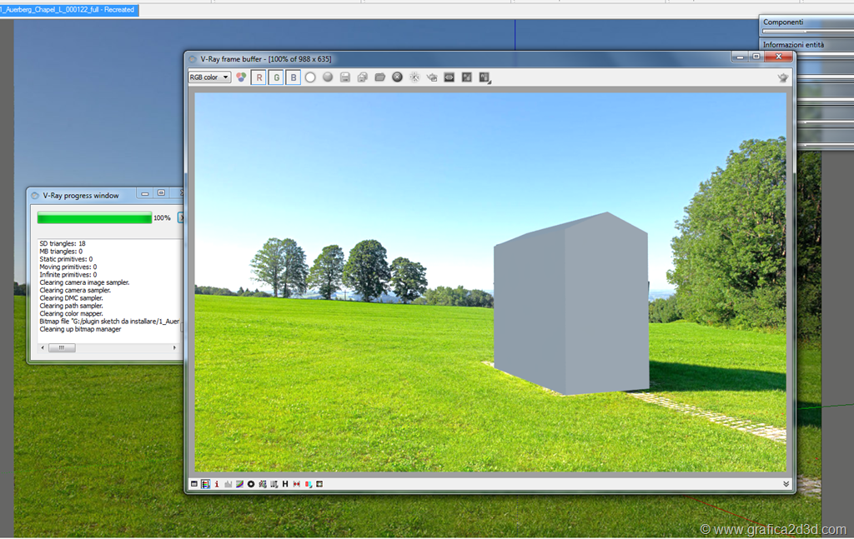The height and width of the screenshot is (539, 854).
Task: Expand the bottom toolbar double chevron
Action: [786, 484]
